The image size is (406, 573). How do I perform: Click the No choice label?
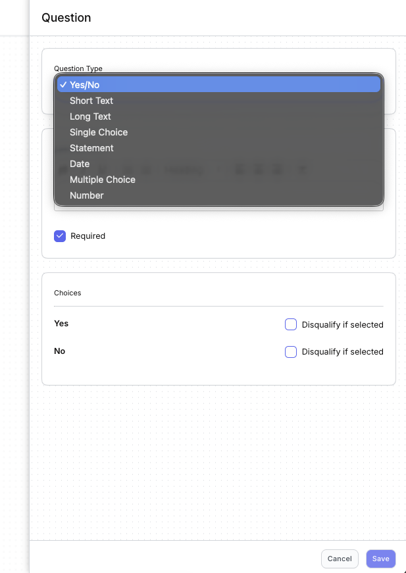[60, 351]
